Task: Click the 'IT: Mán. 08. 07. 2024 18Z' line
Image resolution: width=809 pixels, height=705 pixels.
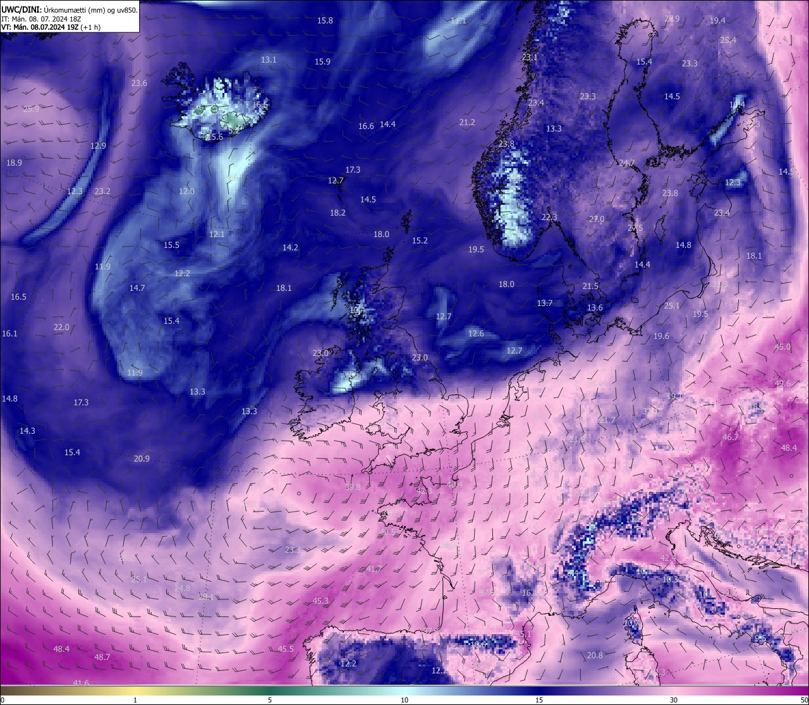Action: pyautogui.click(x=40, y=19)
